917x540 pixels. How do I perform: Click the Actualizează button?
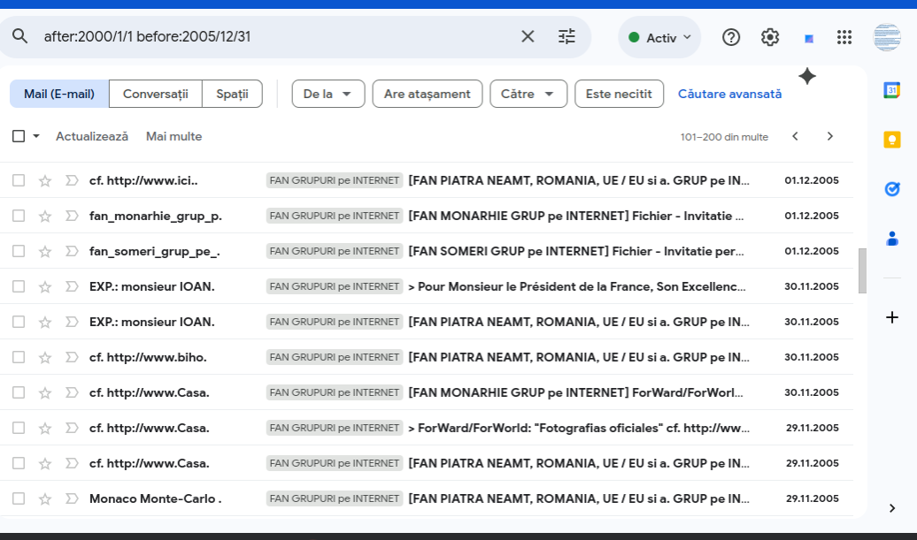coord(92,136)
